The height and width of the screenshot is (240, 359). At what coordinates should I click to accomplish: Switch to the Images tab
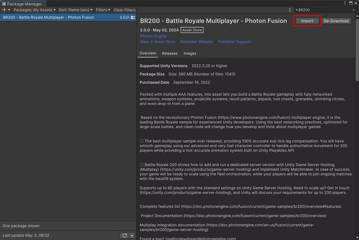tap(190, 53)
